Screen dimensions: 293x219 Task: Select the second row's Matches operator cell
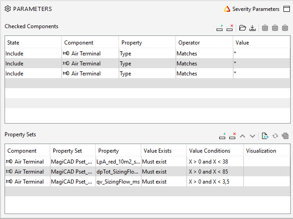coord(204,64)
